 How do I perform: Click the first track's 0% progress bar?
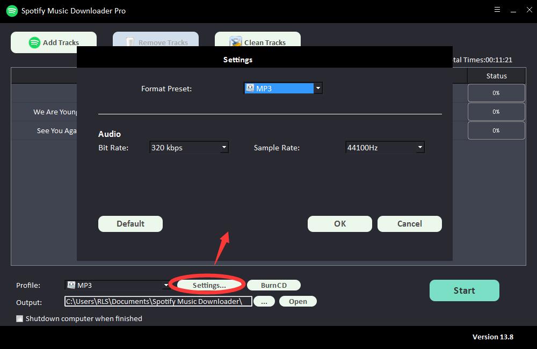(x=496, y=93)
